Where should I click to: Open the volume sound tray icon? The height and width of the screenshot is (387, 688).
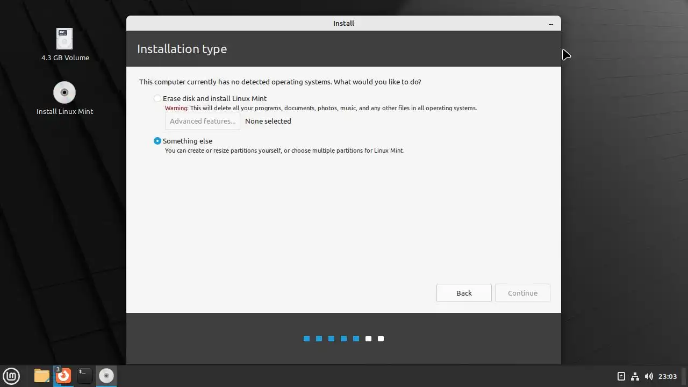pos(649,376)
